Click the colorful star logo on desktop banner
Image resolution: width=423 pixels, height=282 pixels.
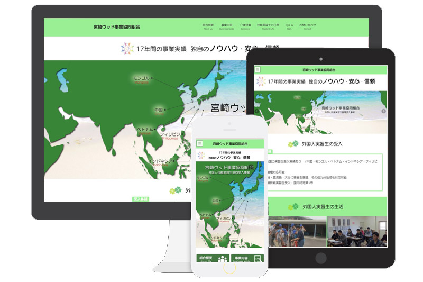pyautogui.click(x=127, y=49)
